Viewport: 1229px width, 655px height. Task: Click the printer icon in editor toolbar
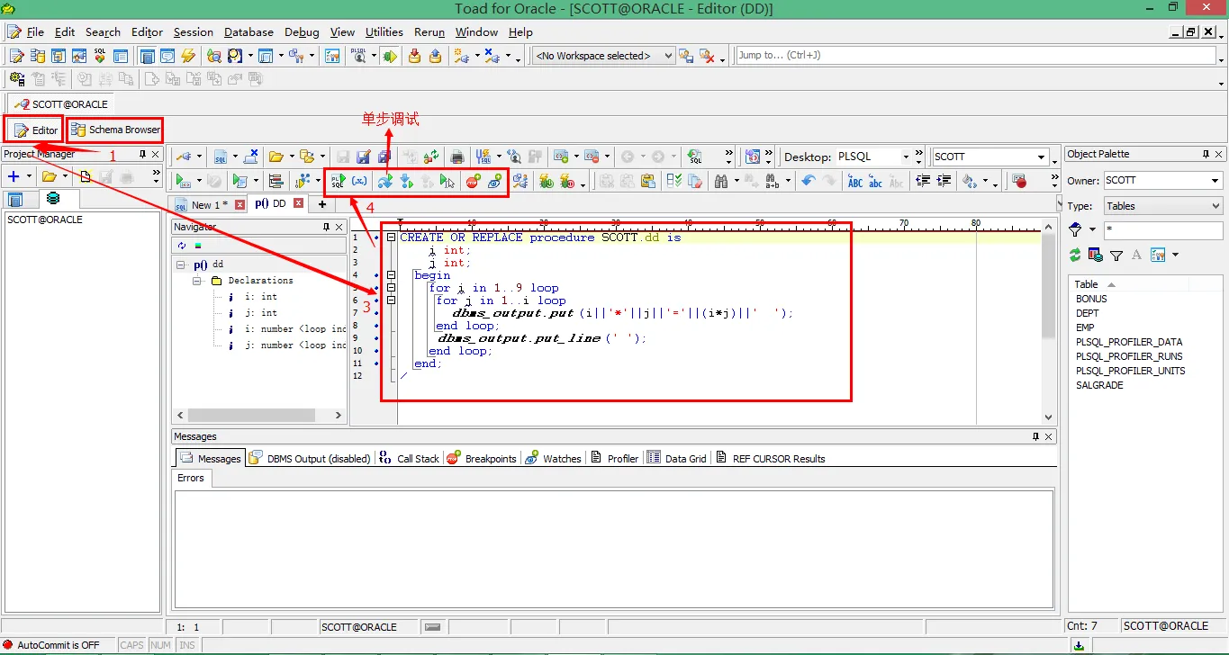(457, 157)
